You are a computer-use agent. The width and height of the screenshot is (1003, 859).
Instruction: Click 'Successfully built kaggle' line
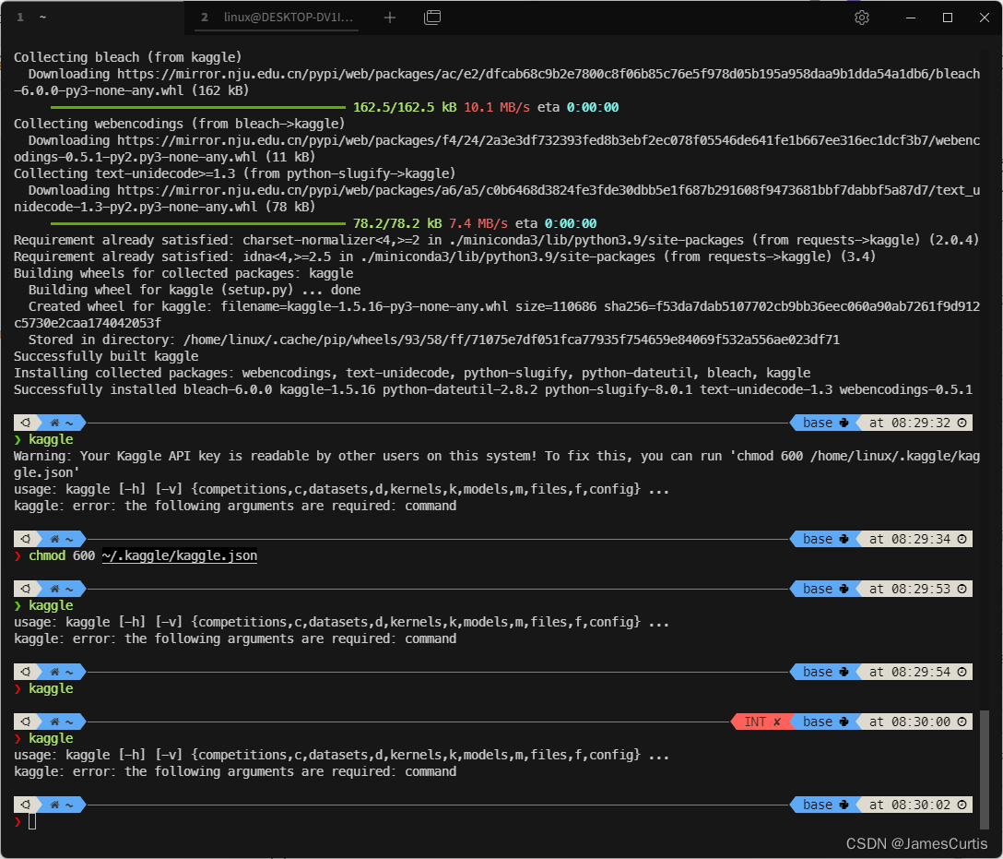[106, 356]
